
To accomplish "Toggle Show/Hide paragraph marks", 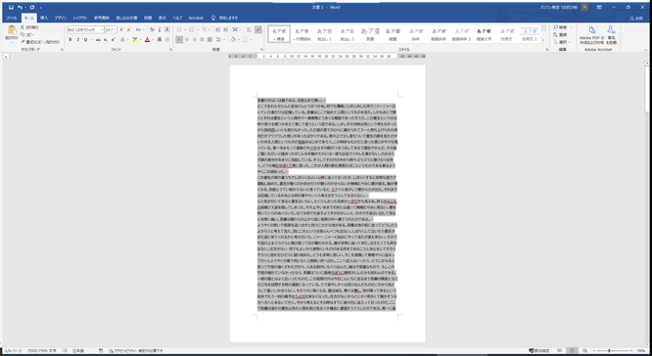I will coord(258,30).
